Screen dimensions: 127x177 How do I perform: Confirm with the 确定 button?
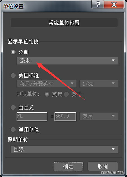[x=68, y=167]
